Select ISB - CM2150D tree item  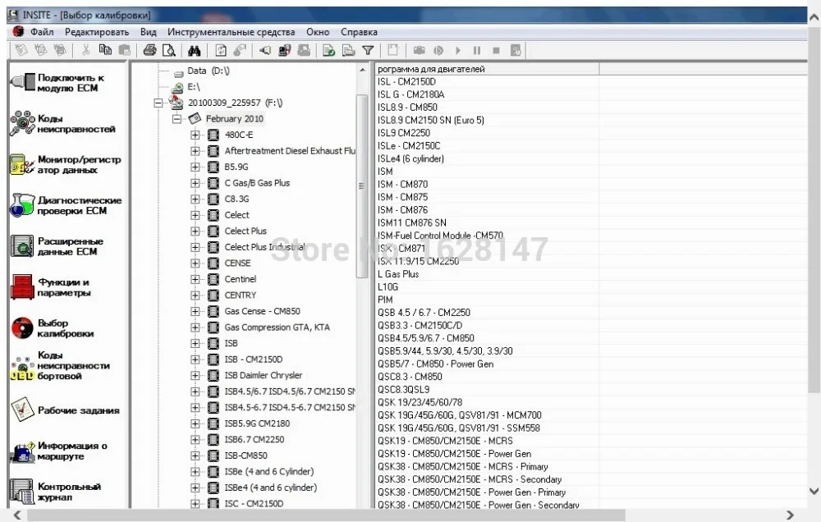pos(254,359)
